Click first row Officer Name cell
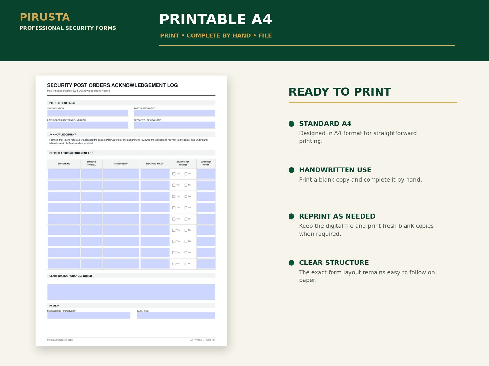This screenshot has width=489, height=366. click(64, 174)
